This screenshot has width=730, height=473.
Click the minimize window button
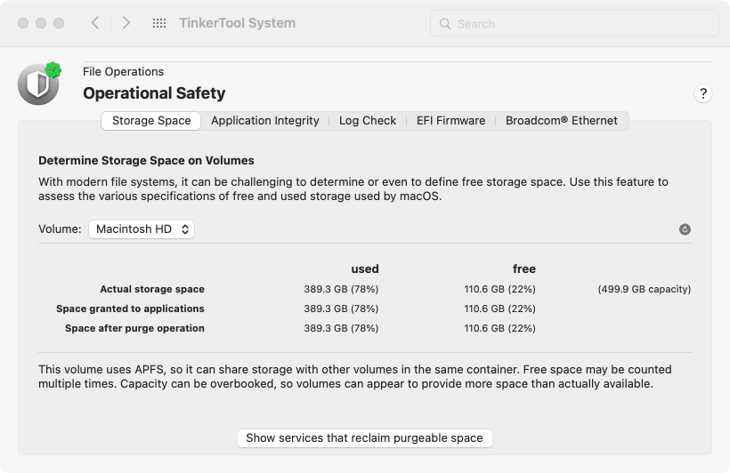(x=41, y=23)
